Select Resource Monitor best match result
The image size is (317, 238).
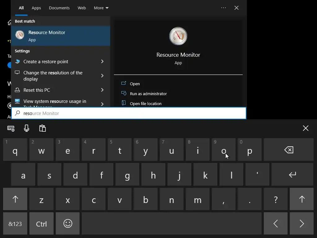(61, 36)
